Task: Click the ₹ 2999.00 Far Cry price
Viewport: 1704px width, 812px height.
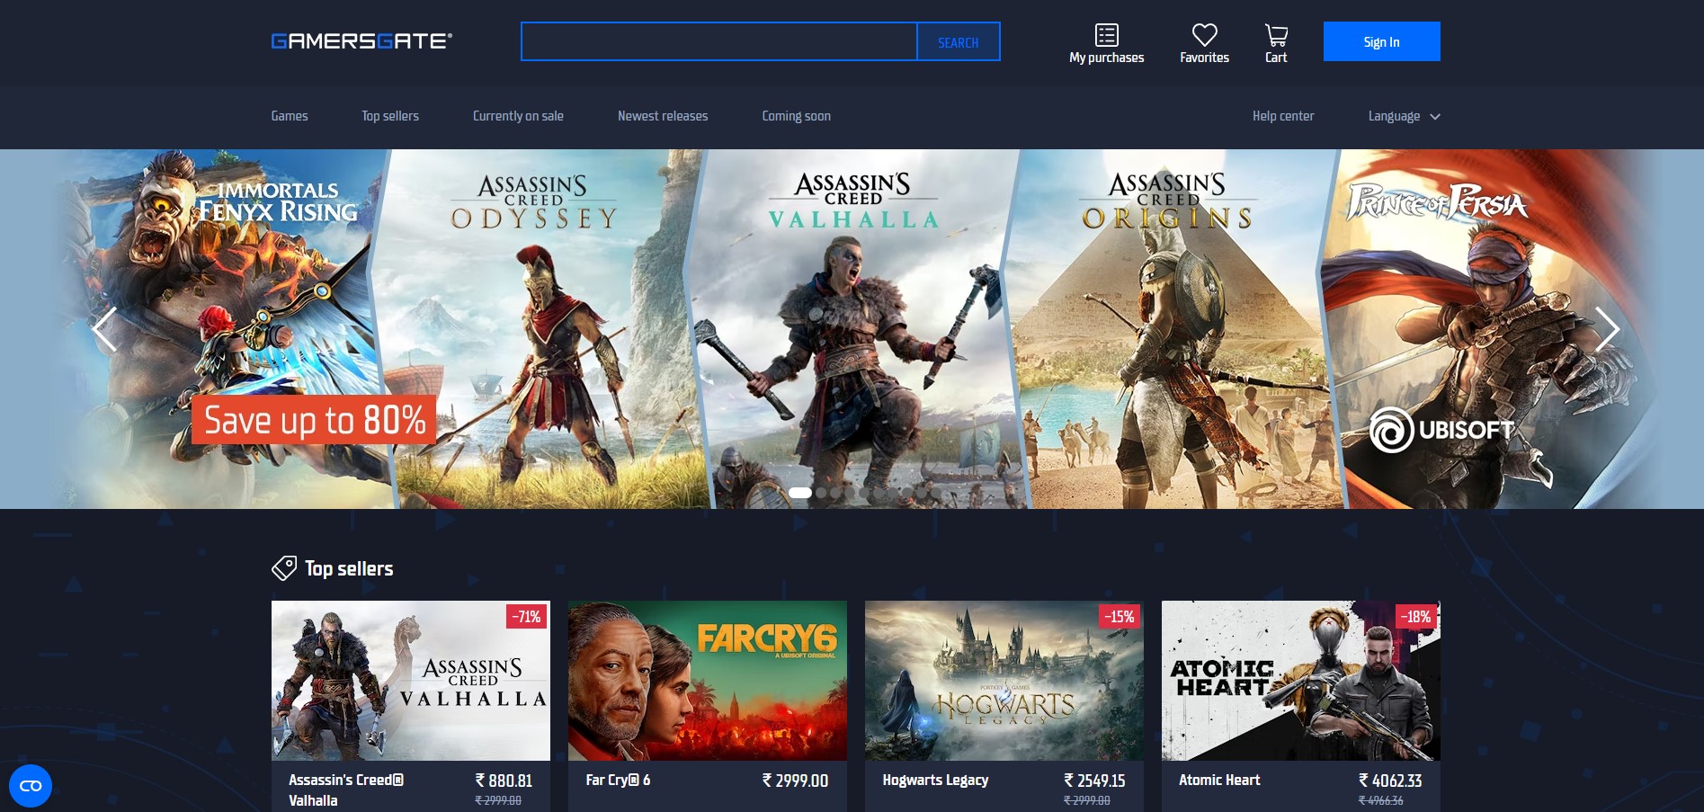Action: 795,781
